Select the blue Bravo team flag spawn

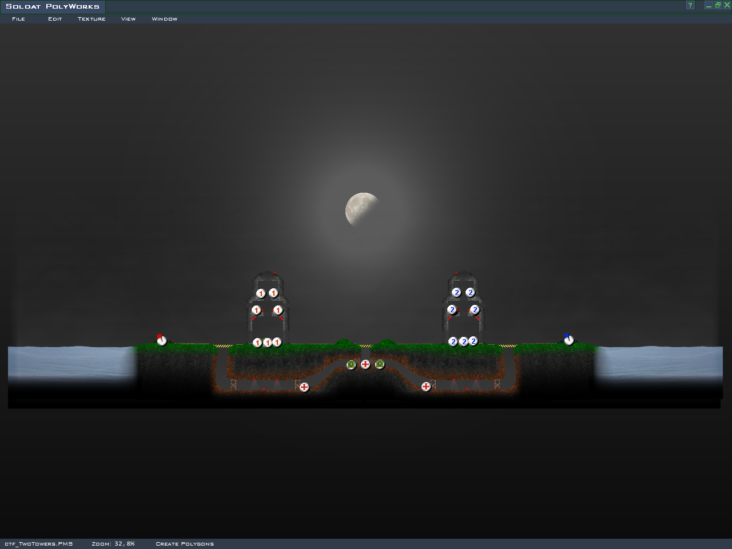tap(568, 340)
